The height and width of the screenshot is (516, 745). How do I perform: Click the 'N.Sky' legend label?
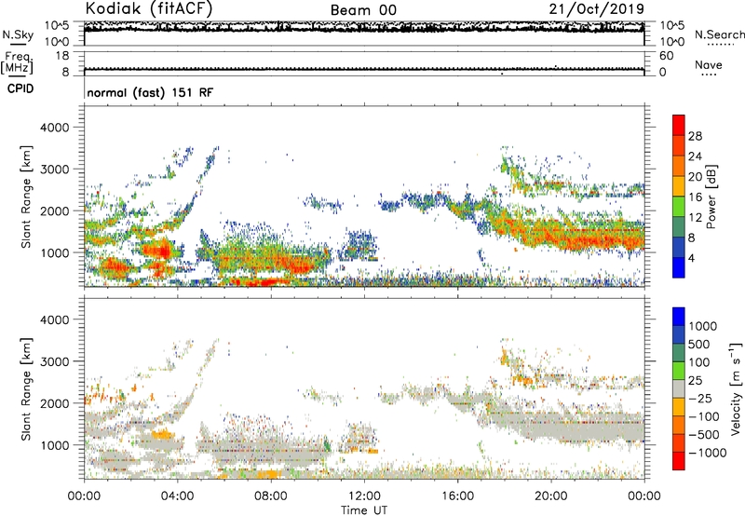pyautogui.click(x=18, y=34)
